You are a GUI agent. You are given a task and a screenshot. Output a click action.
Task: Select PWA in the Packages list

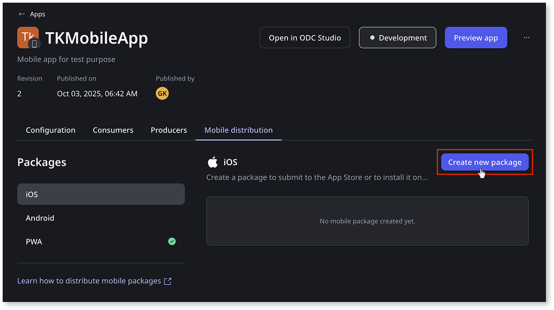(x=34, y=241)
